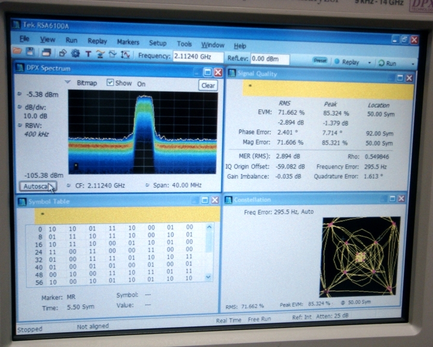433x347 pixels.
Task: Click the Symbol Table vertical scrollbar
Action: [209, 251]
